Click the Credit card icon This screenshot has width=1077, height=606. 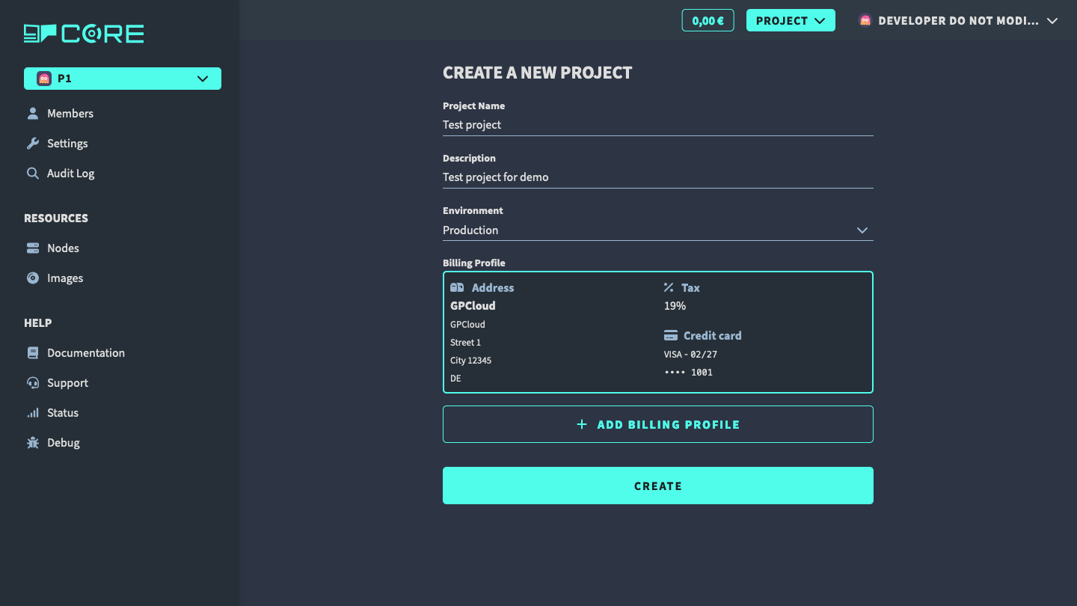click(x=671, y=336)
